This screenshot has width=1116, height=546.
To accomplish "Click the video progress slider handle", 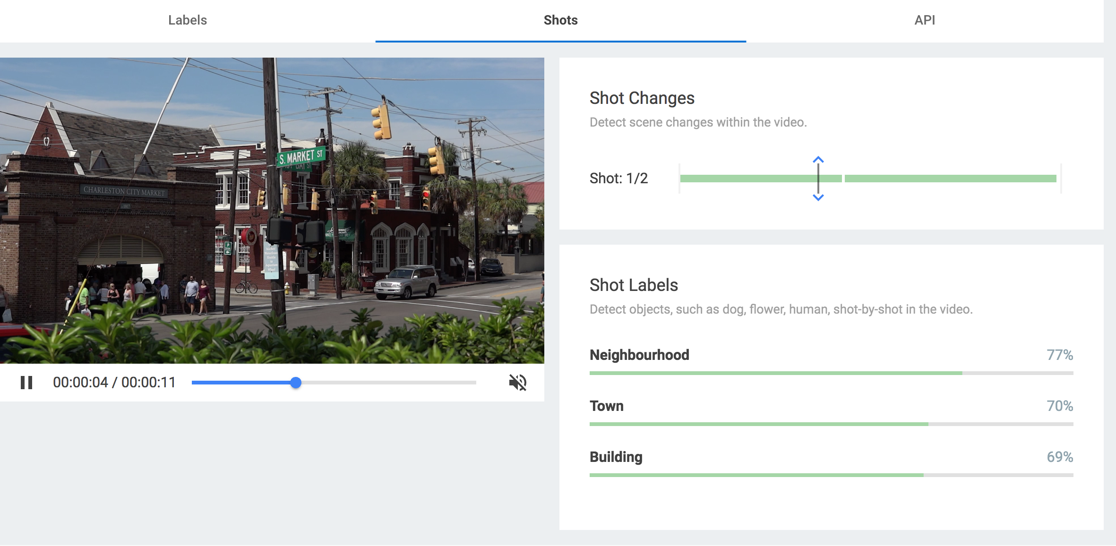I will tap(296, 383).
